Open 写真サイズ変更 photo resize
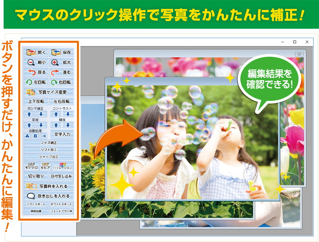The height and width of the screenshot is (242, 319). (x=49, y=92)
